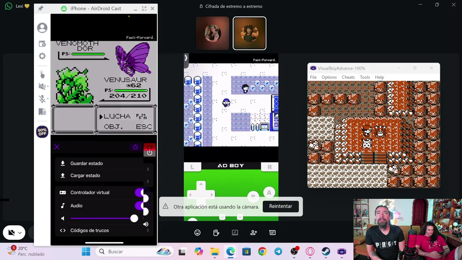Select Guardar estado in emulator menu
Image resolution: width=462 pixels, height=260 pixels.
(x=87, y=163)
